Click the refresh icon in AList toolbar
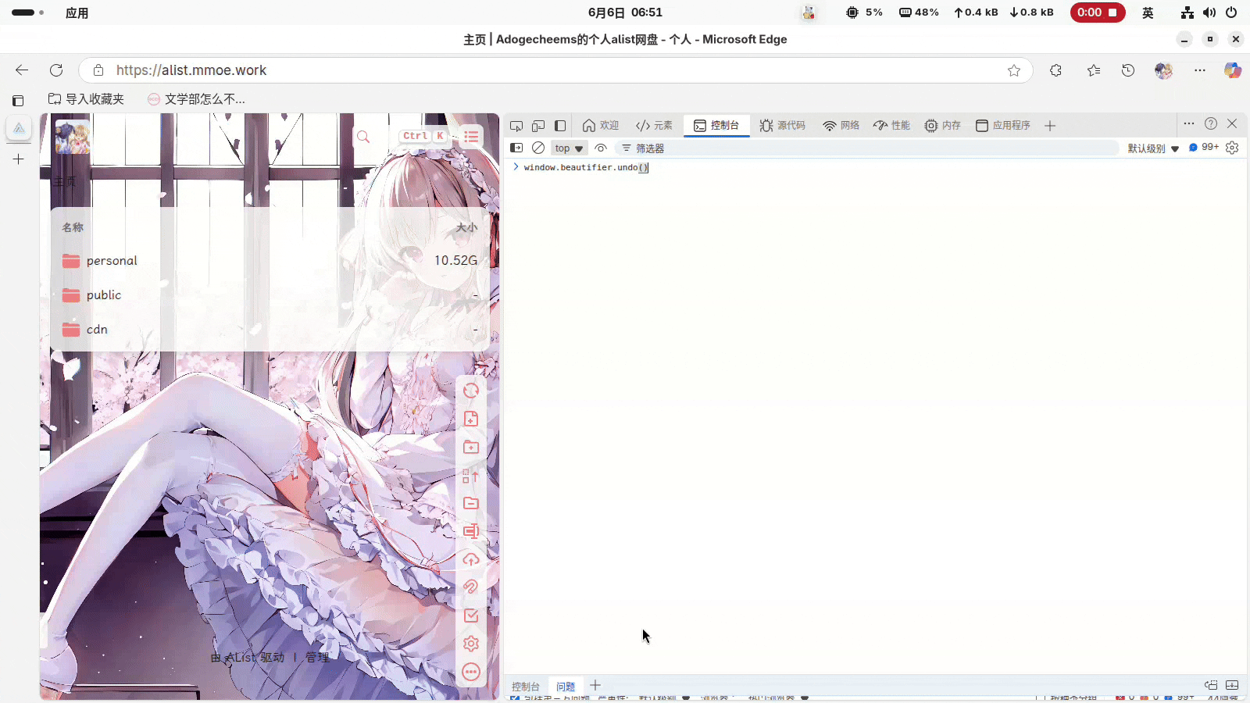This screenshot has width=1250, height=703. pyautogui.click(x=471, y=391)
